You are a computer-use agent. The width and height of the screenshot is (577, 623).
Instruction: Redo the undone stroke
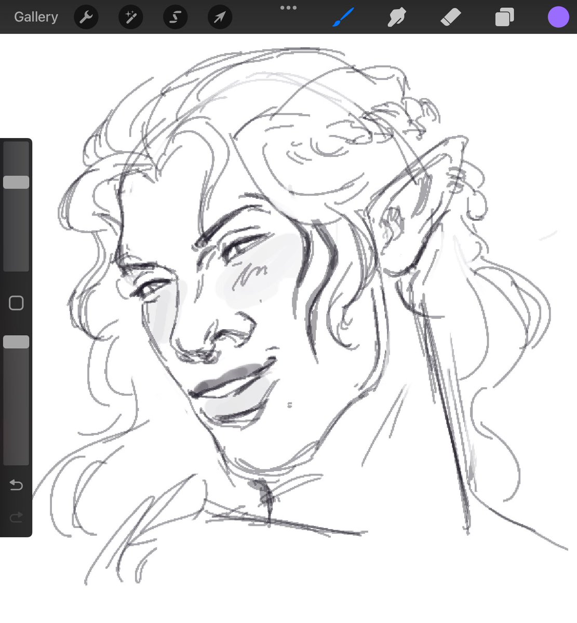coord(16,517)
